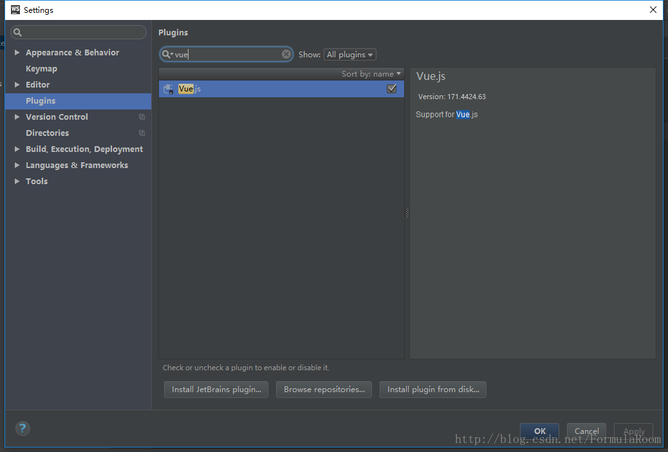This screenshot has width=668, height=452.
Task: Select Editor in settings tree
Action: click(37, 84)
